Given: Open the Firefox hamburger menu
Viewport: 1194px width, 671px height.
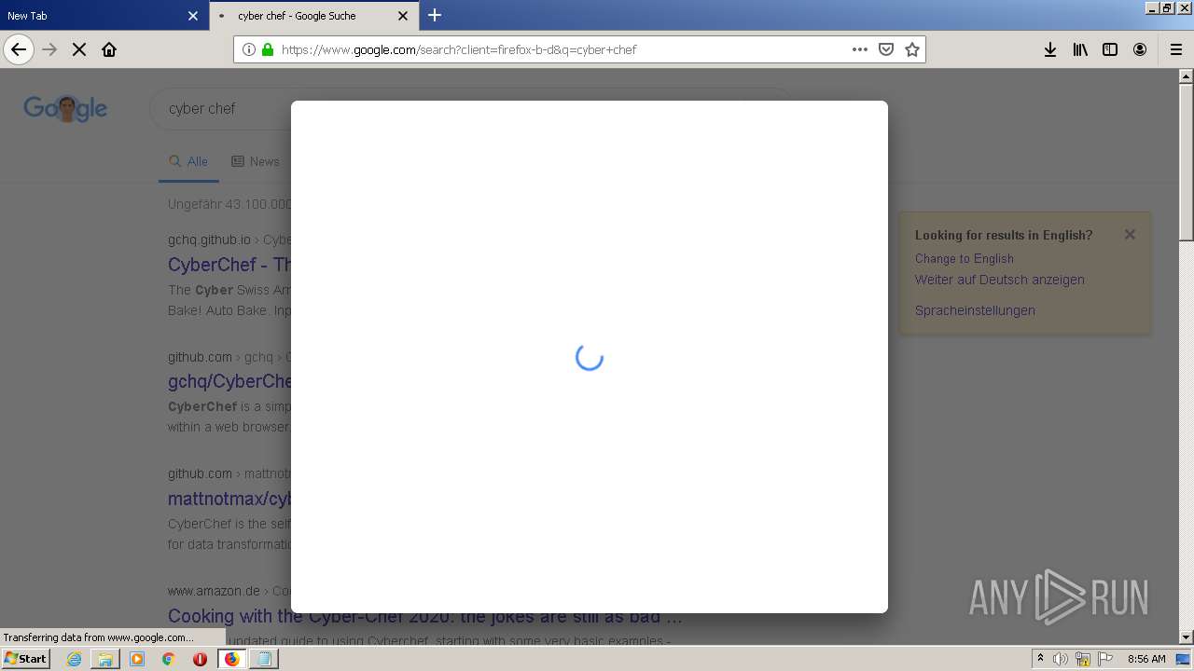Looking at the screenshot, I should tap(1176, 49).
